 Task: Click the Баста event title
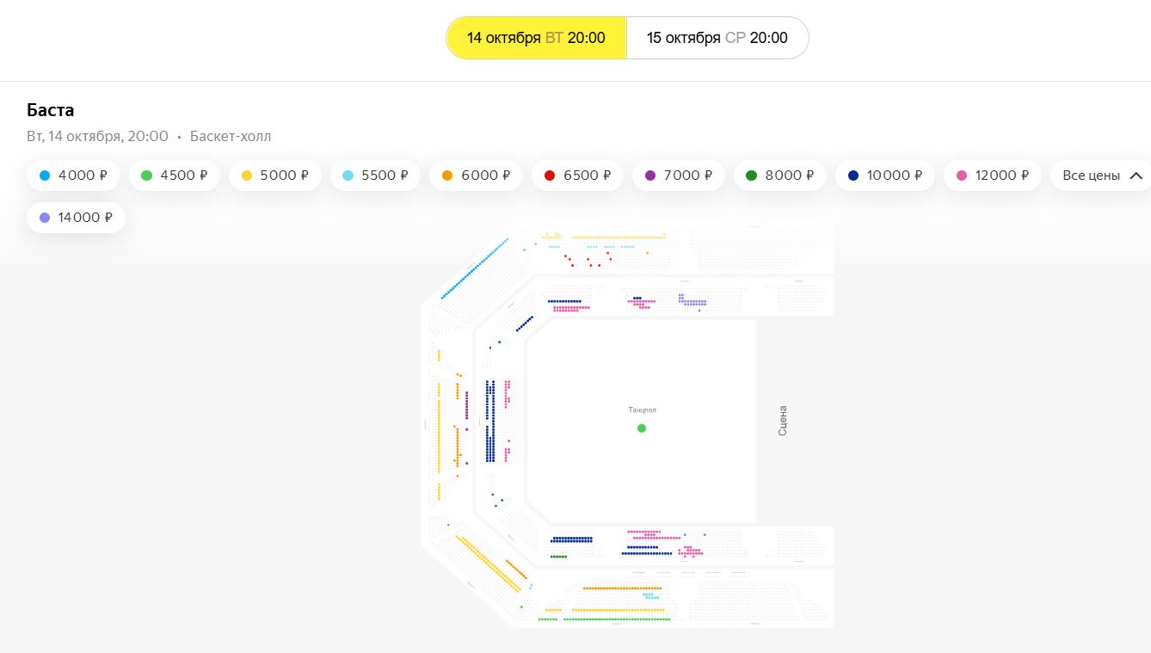(x=51, y=110)
